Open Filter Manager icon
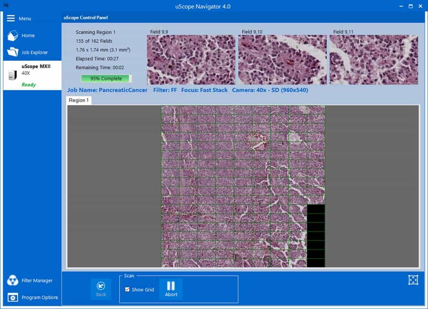 pyautogui.click(x=13, y=281)
